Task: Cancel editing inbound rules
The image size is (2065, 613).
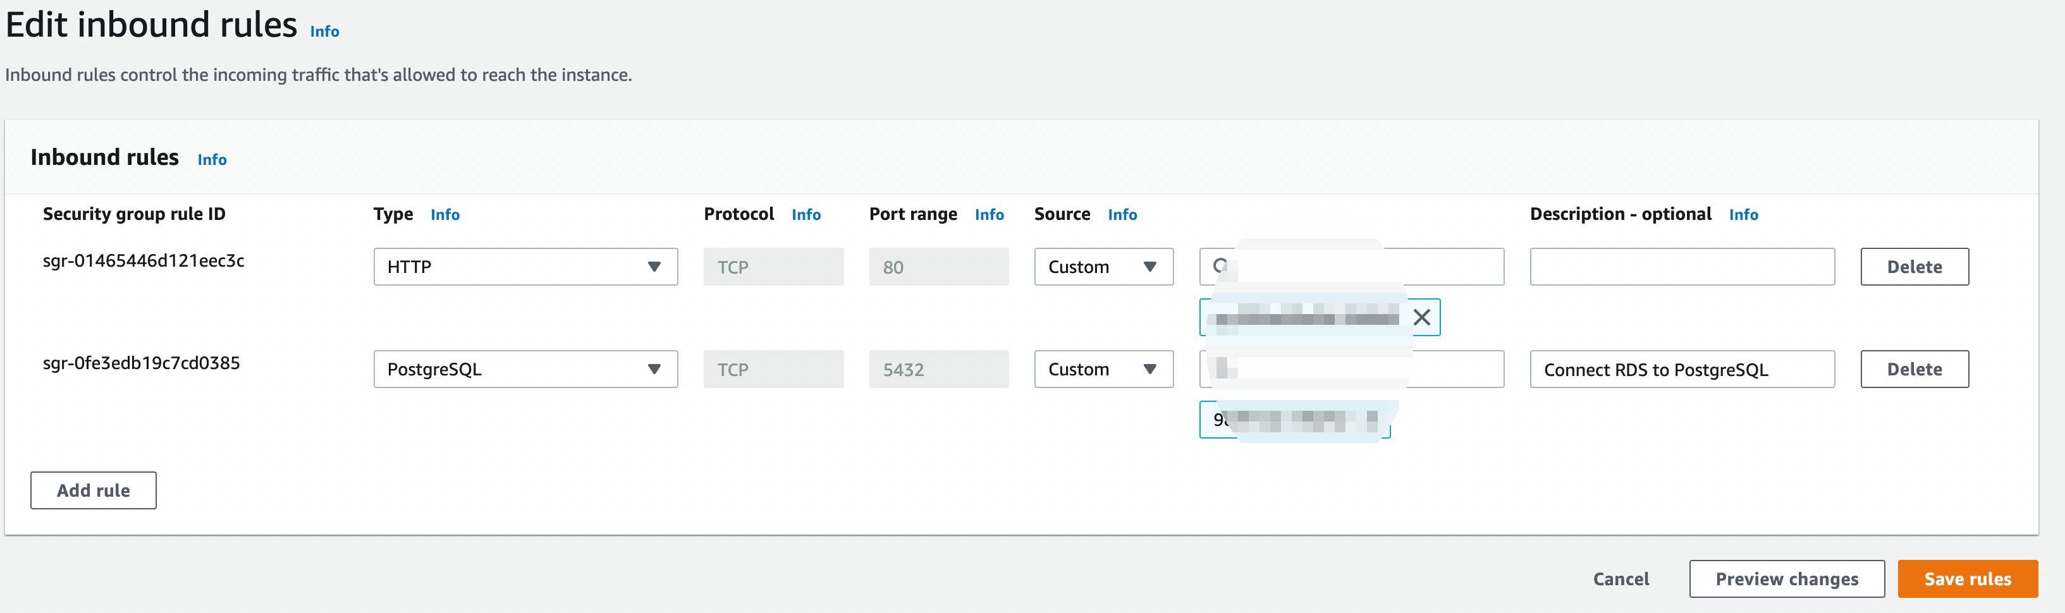Action: (x=1620, y=578)
